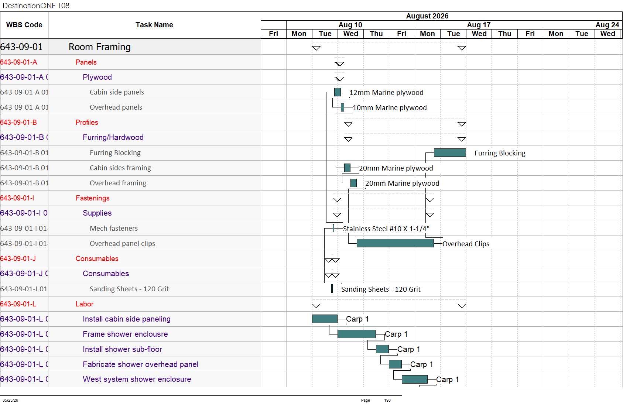Click 20mm Marine plywood label in Cabin sides framing row

(x=396, y=168)
